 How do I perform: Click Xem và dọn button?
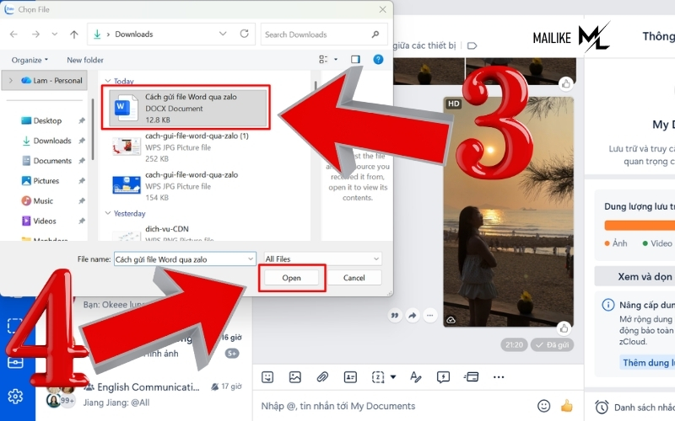pos(635,276)
